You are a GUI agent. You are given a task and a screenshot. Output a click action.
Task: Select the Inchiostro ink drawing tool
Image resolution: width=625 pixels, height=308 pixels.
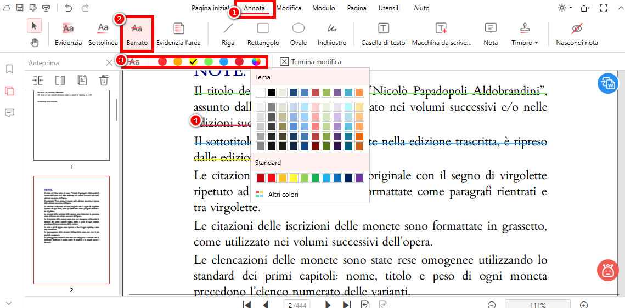[332, 33]
